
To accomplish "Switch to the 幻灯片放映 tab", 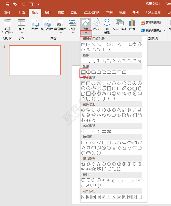I will tap(92, 13).
